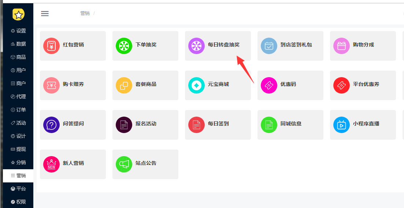Open the purple 每日转盘抽奖 wheel icon

[196, 46]
